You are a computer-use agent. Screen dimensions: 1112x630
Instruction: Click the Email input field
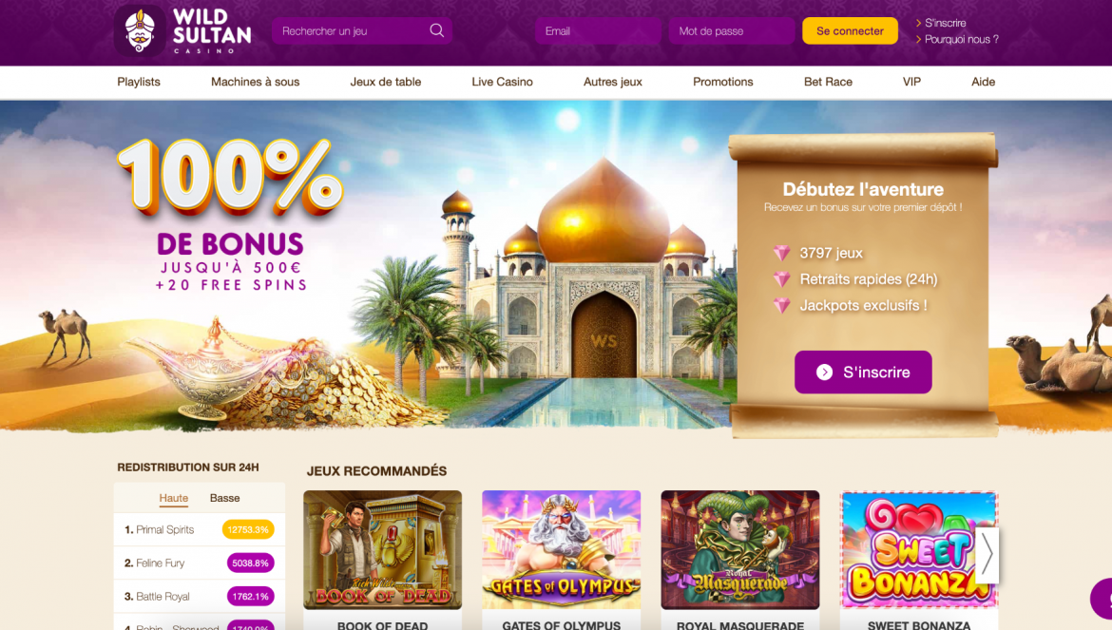pos(598,31)
